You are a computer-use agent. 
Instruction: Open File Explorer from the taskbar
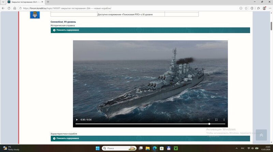(148, 148)
